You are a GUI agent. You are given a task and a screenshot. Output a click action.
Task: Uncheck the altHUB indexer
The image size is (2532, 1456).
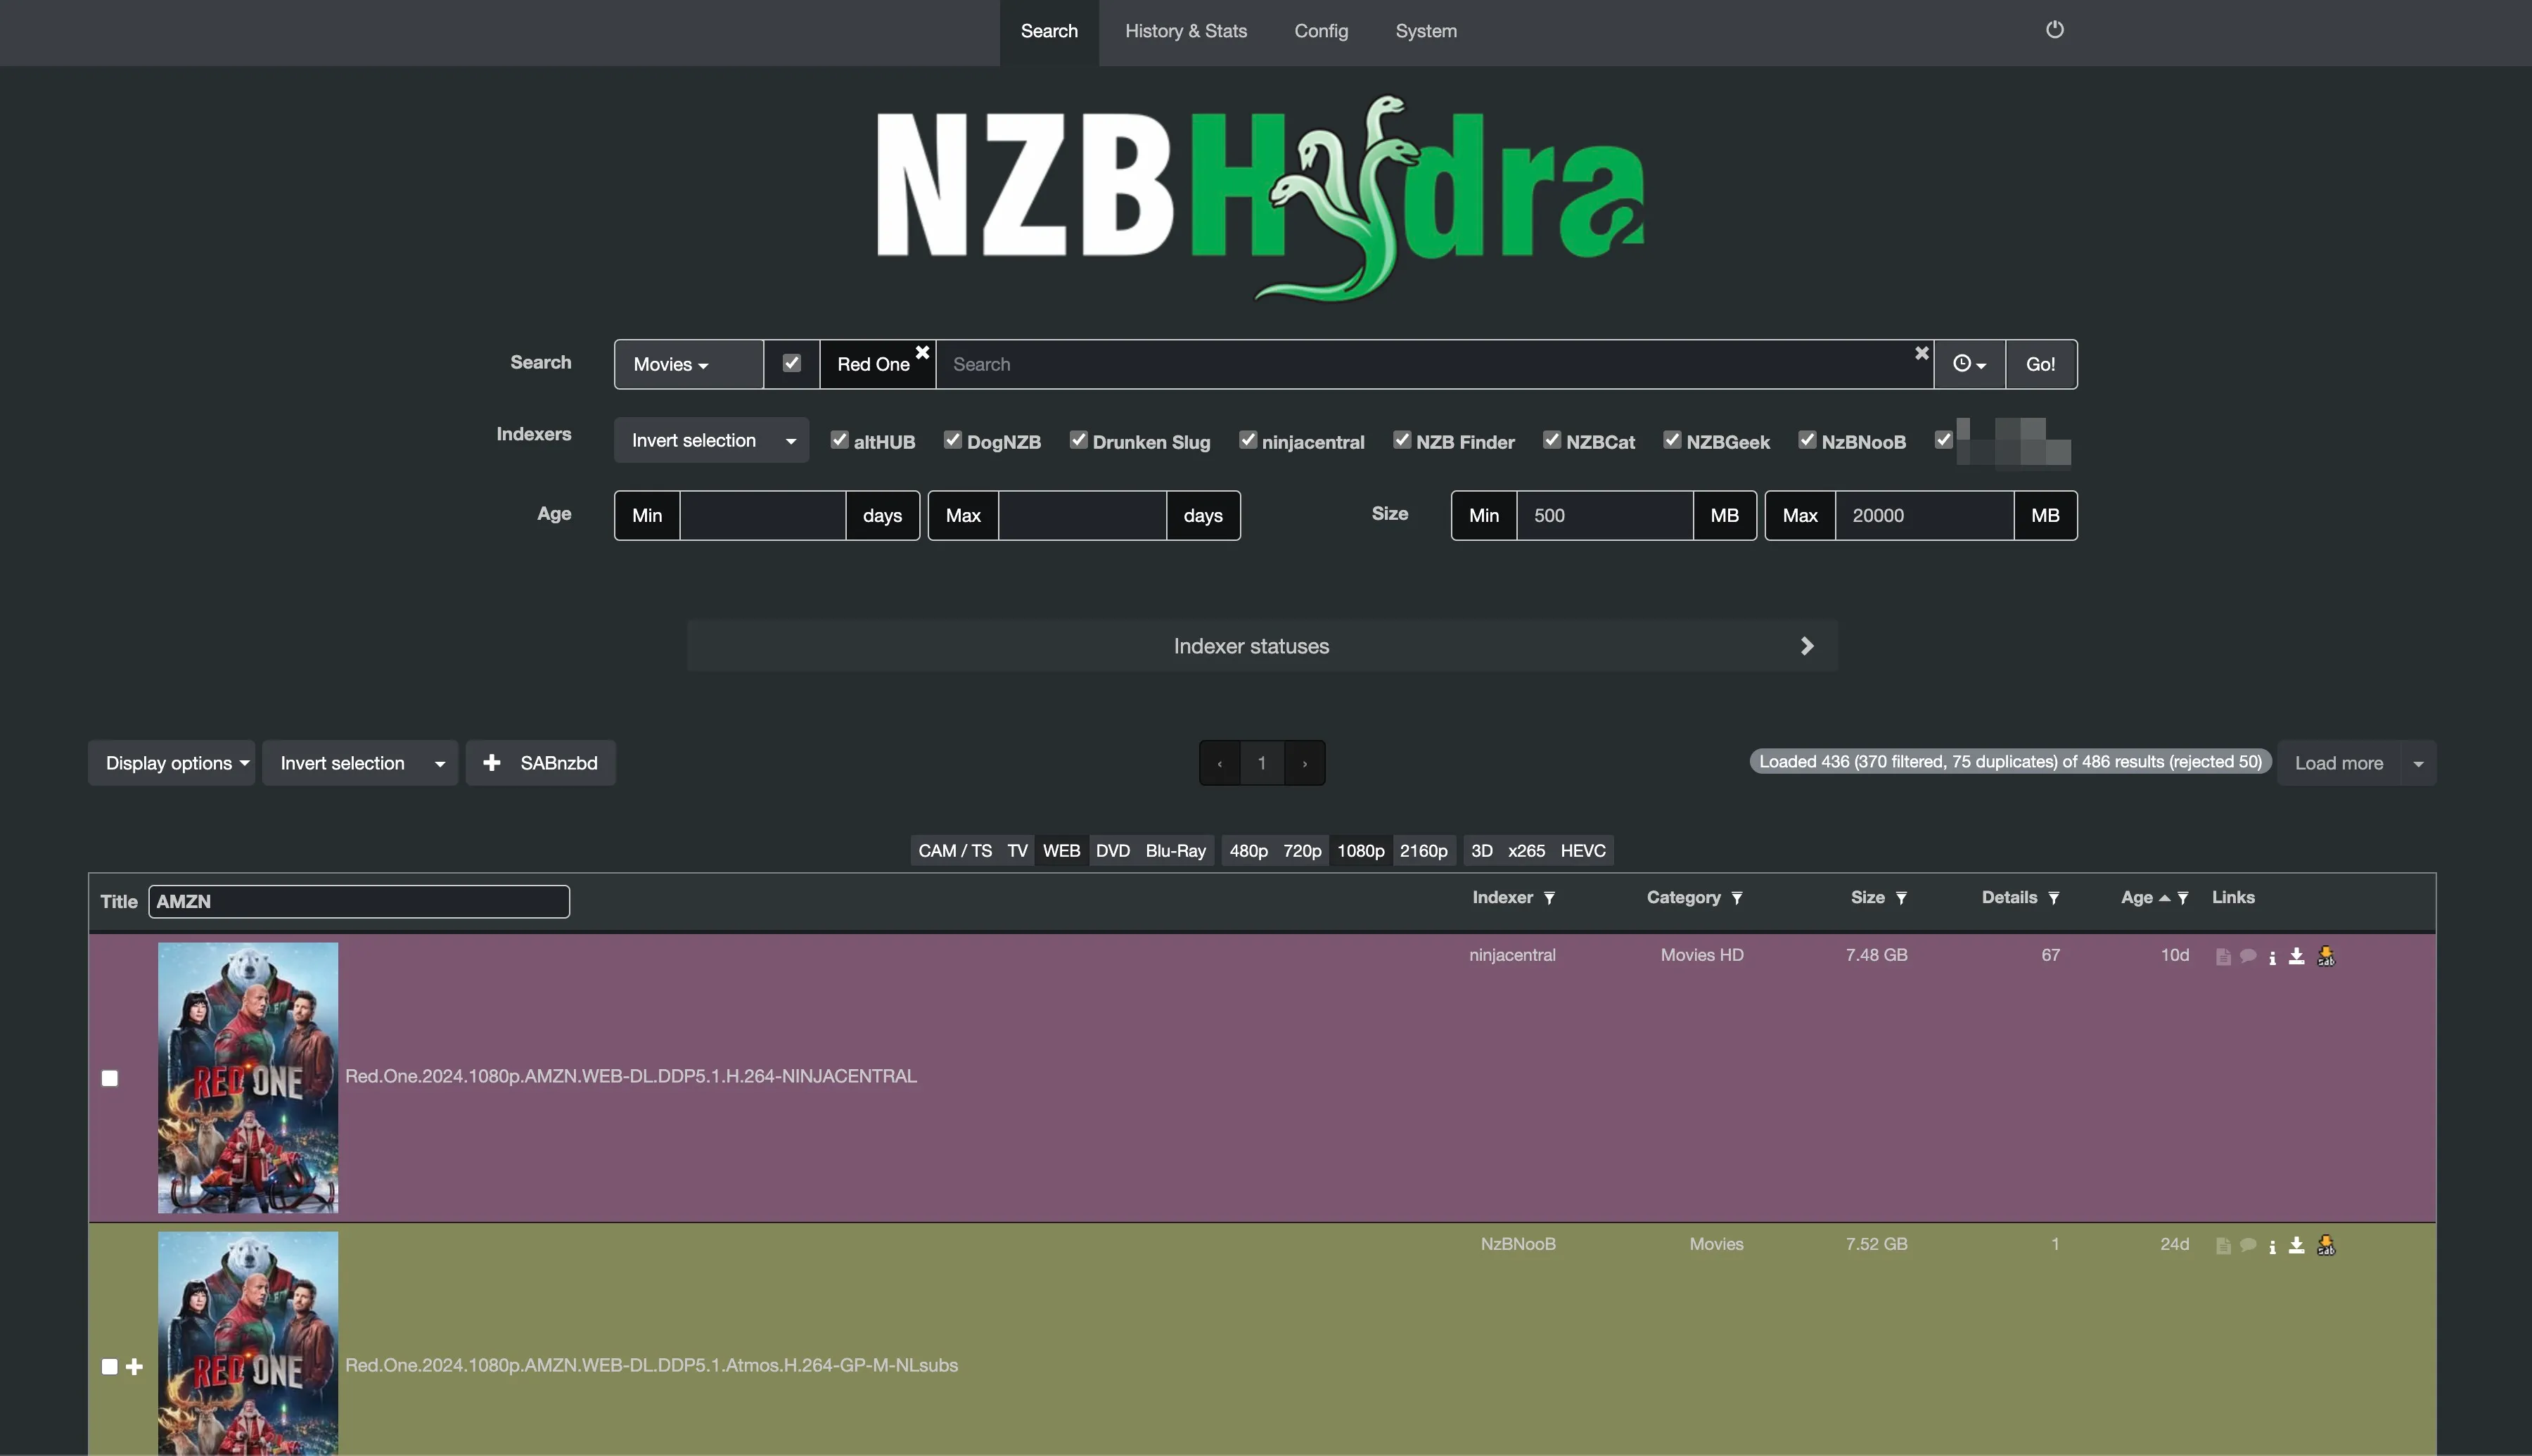[840, 440]
